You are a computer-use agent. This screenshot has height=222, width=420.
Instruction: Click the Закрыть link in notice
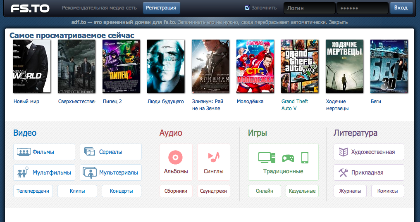coord(338,22)
